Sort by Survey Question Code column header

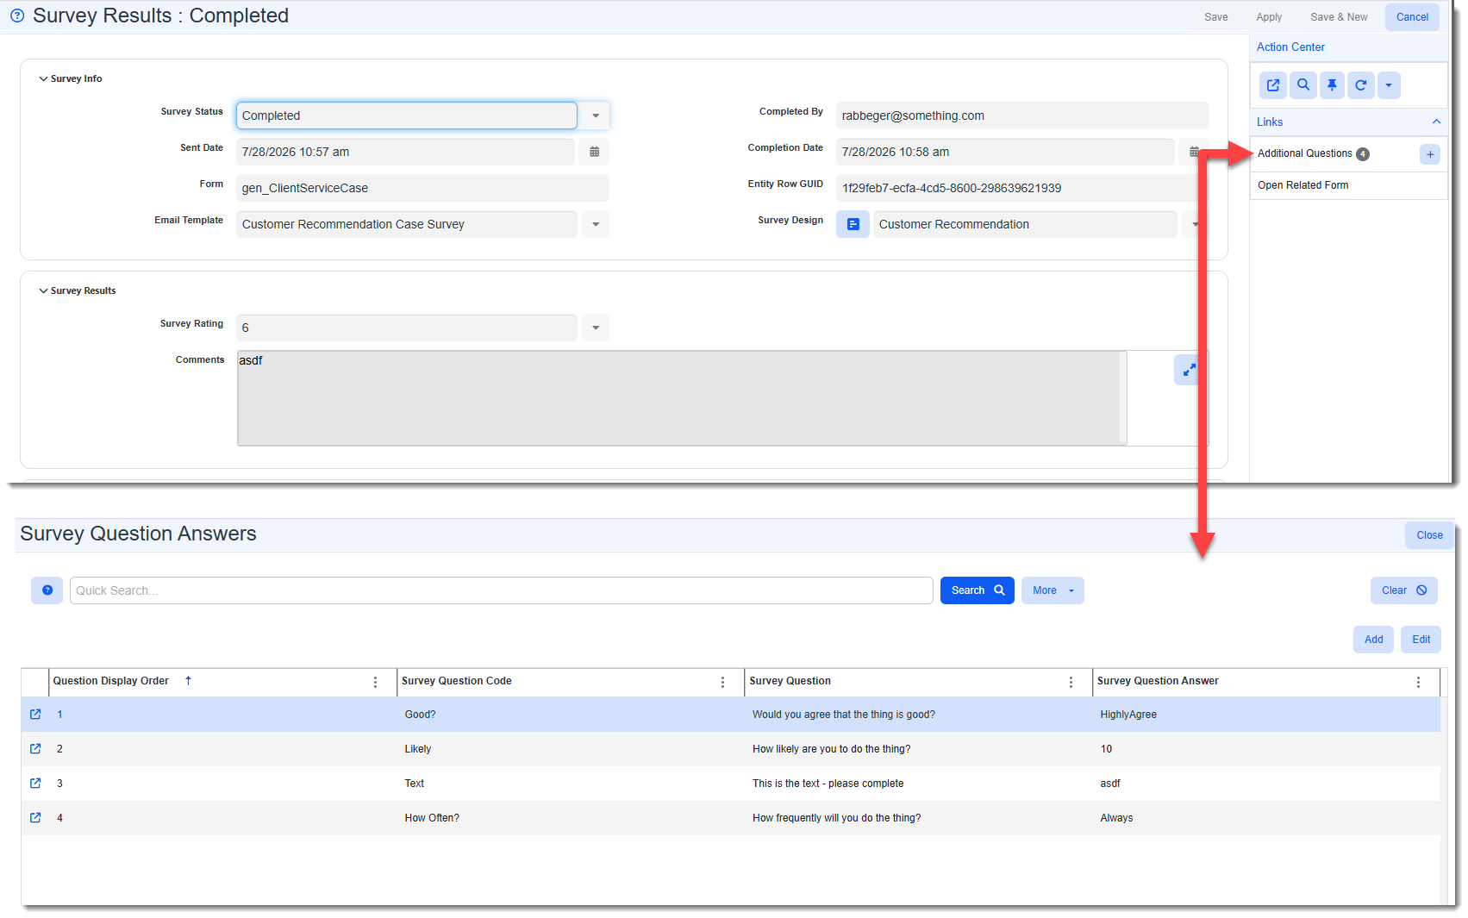click(457, 681)
